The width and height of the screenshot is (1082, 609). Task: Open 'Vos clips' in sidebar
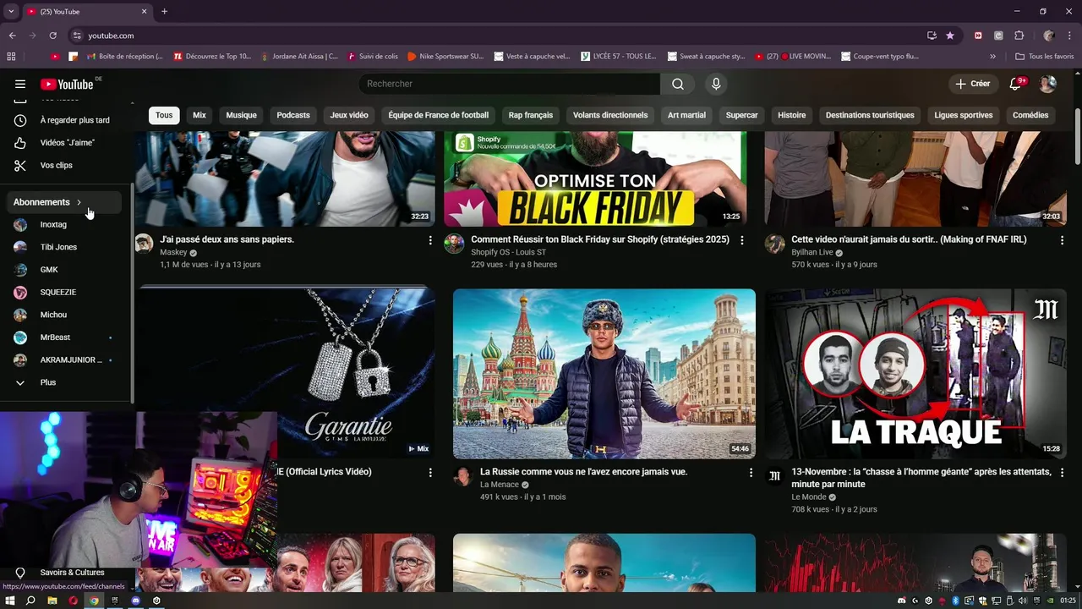(x=66, y=165)
